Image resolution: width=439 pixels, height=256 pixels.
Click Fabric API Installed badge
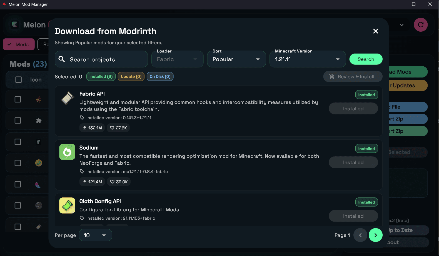point(366,95)
